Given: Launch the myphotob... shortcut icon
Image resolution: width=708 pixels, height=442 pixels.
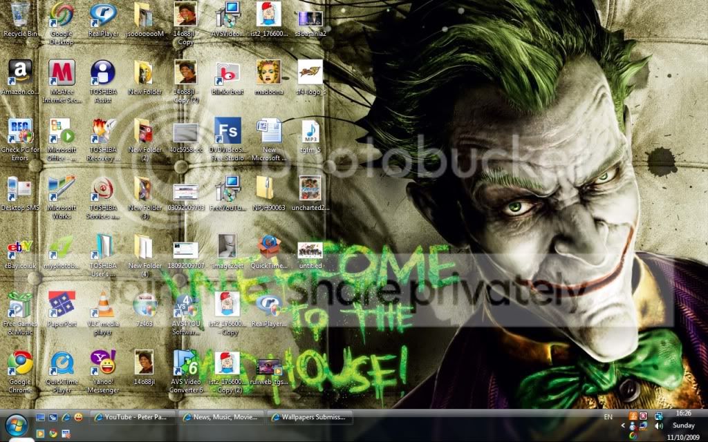Looking at the screenshot, I should (x=62, y=251).
